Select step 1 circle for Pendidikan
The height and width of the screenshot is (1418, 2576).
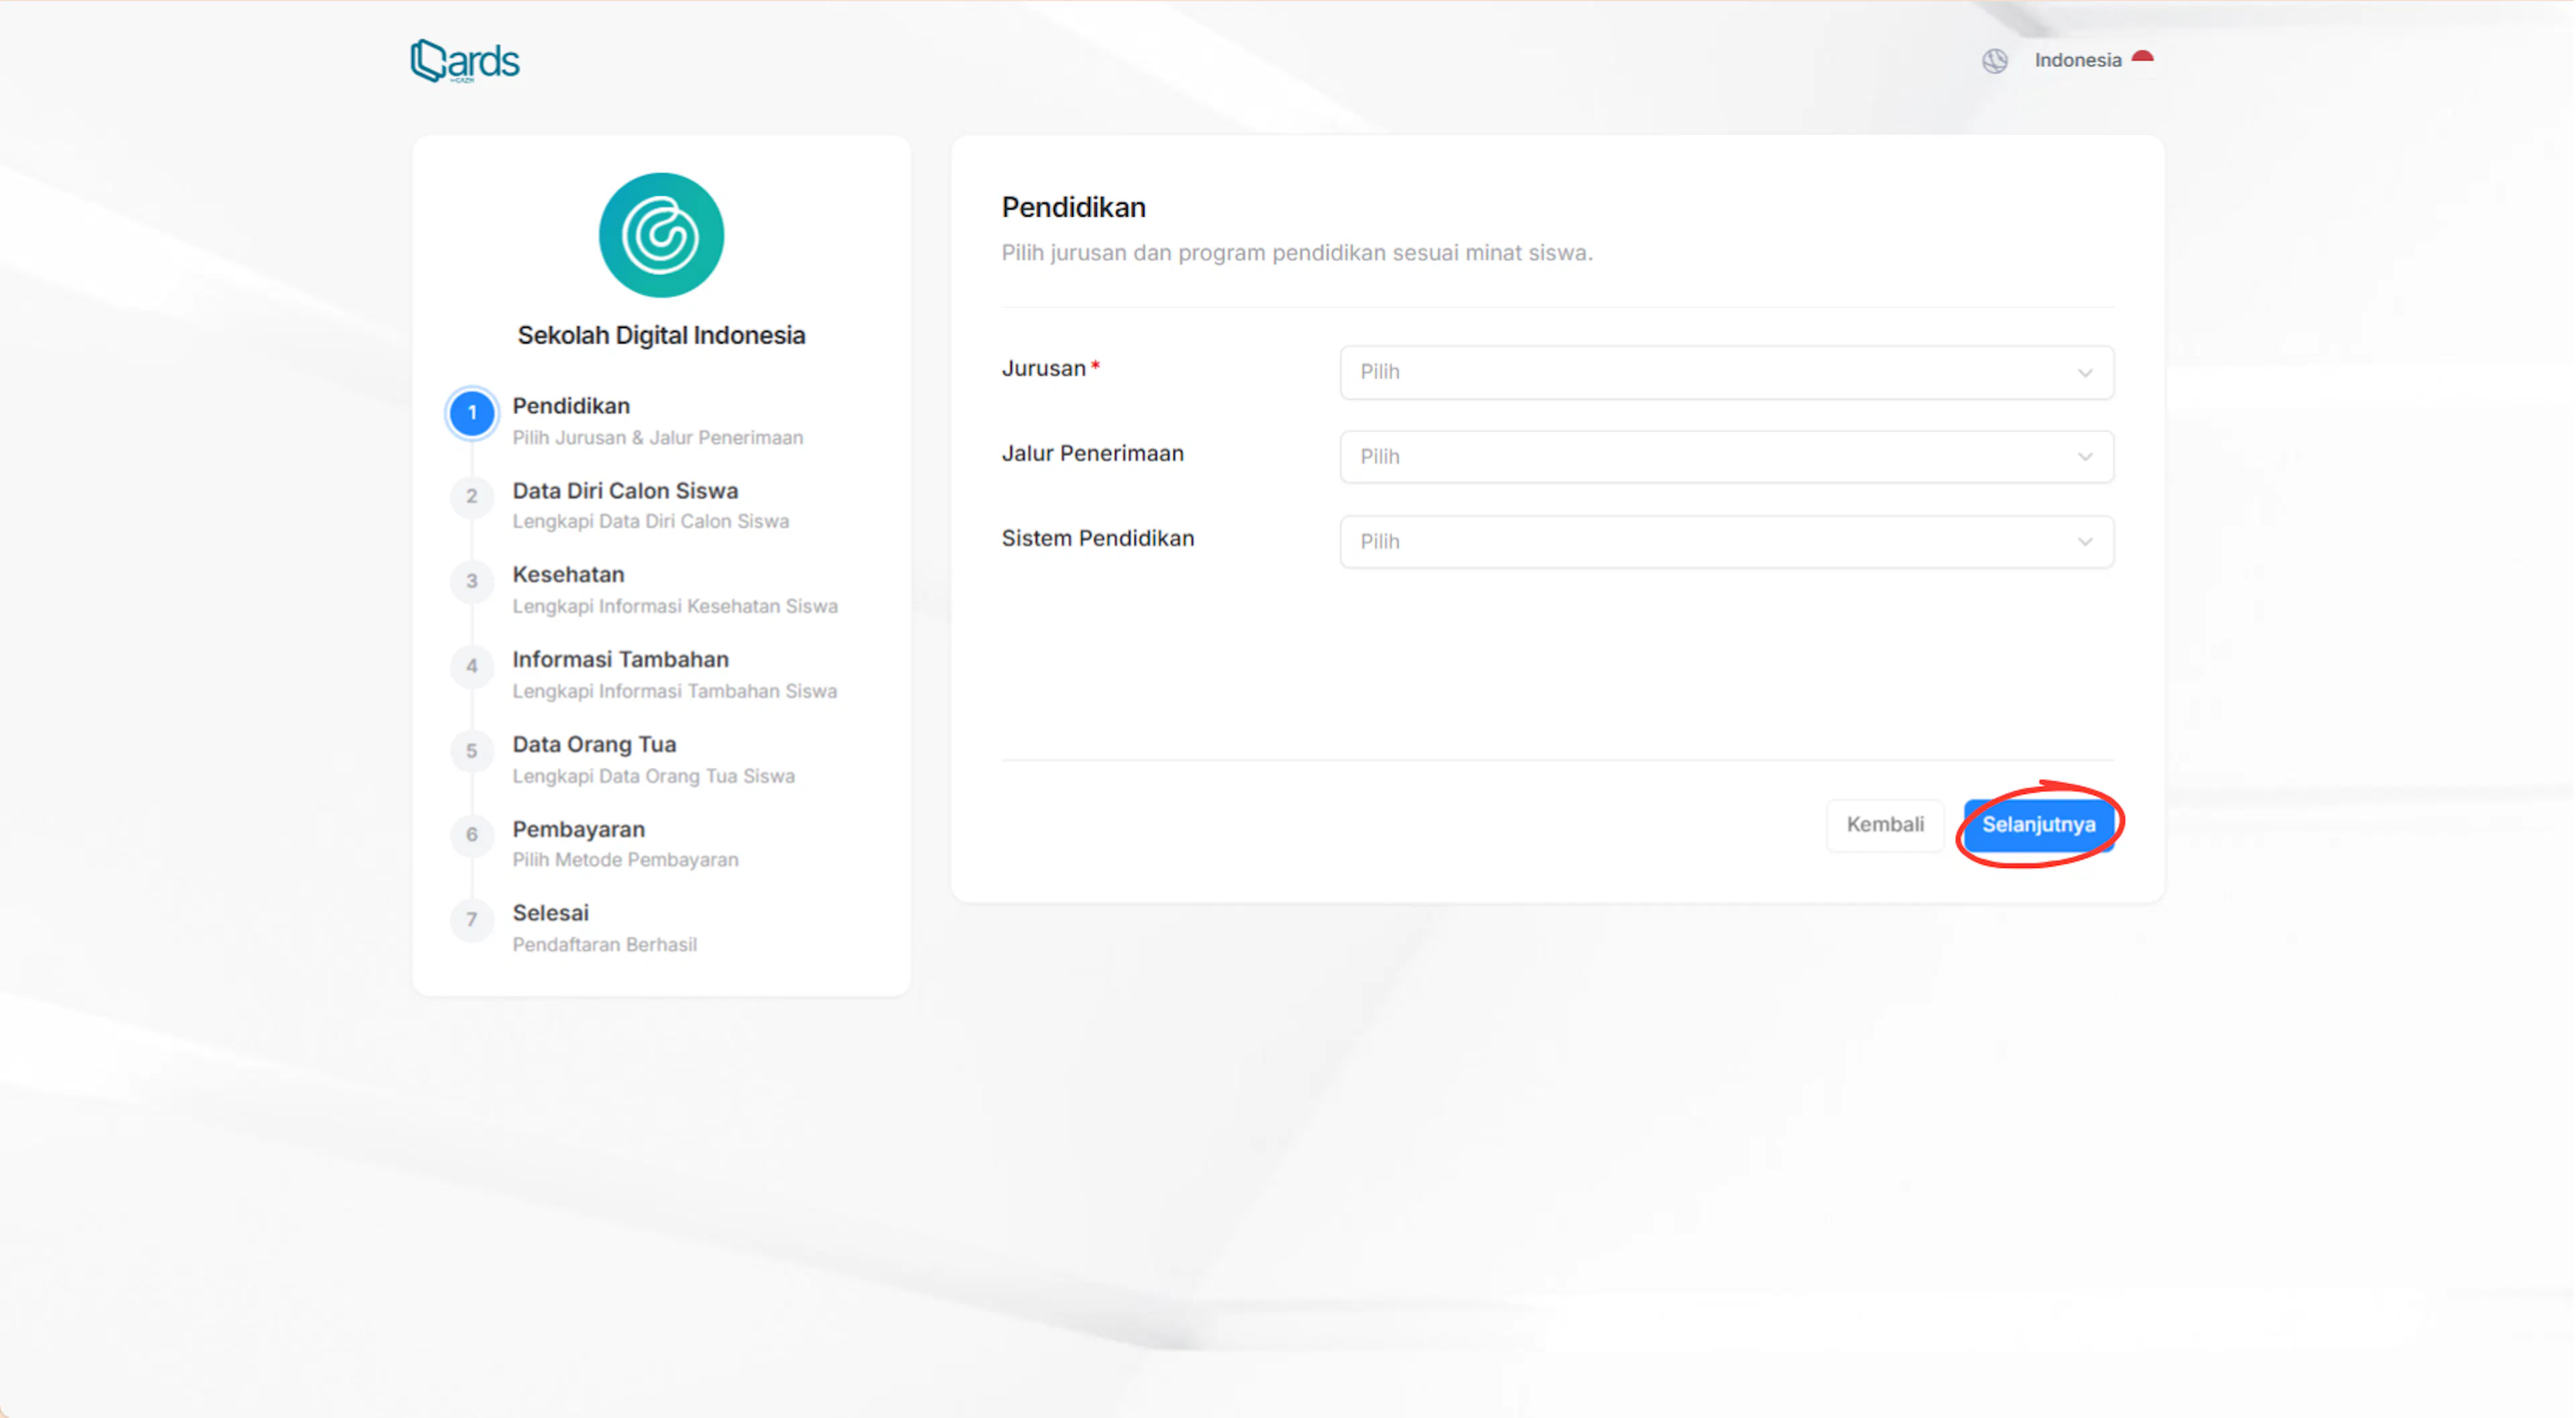point(472,413)
